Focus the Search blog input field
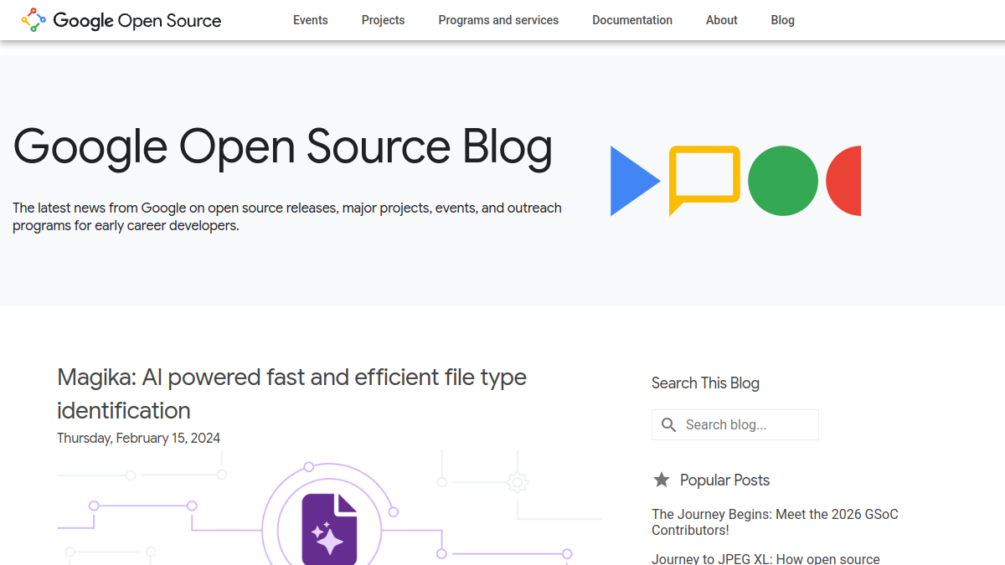The width and height of the screenshot is (1005, 565). pos(735,425)
